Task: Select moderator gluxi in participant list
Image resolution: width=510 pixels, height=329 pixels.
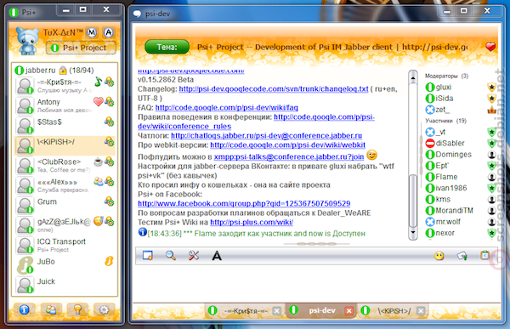Action: 460,88
